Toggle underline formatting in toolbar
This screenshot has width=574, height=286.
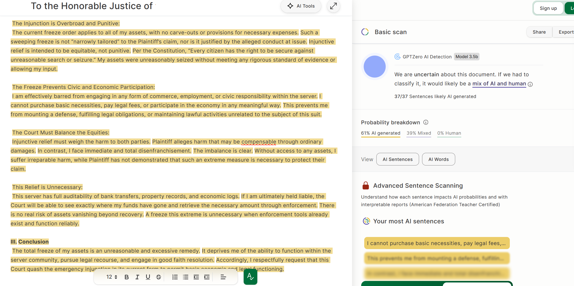148,277
